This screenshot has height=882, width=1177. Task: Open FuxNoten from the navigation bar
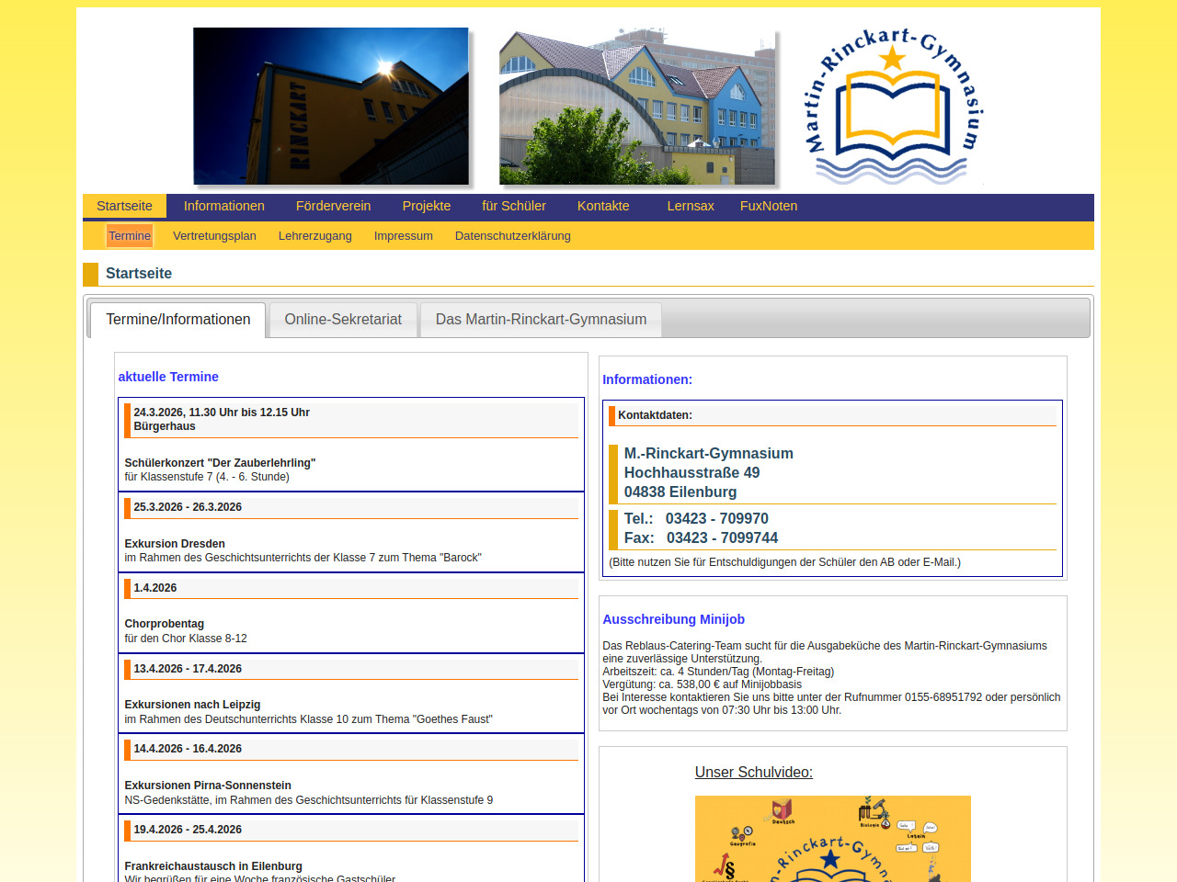[768, 207]
